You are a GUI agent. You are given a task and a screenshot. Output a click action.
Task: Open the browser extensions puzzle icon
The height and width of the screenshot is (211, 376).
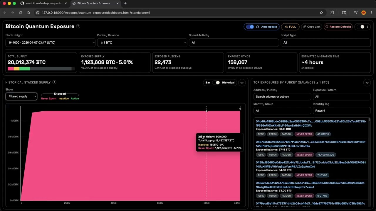point(332,13)
